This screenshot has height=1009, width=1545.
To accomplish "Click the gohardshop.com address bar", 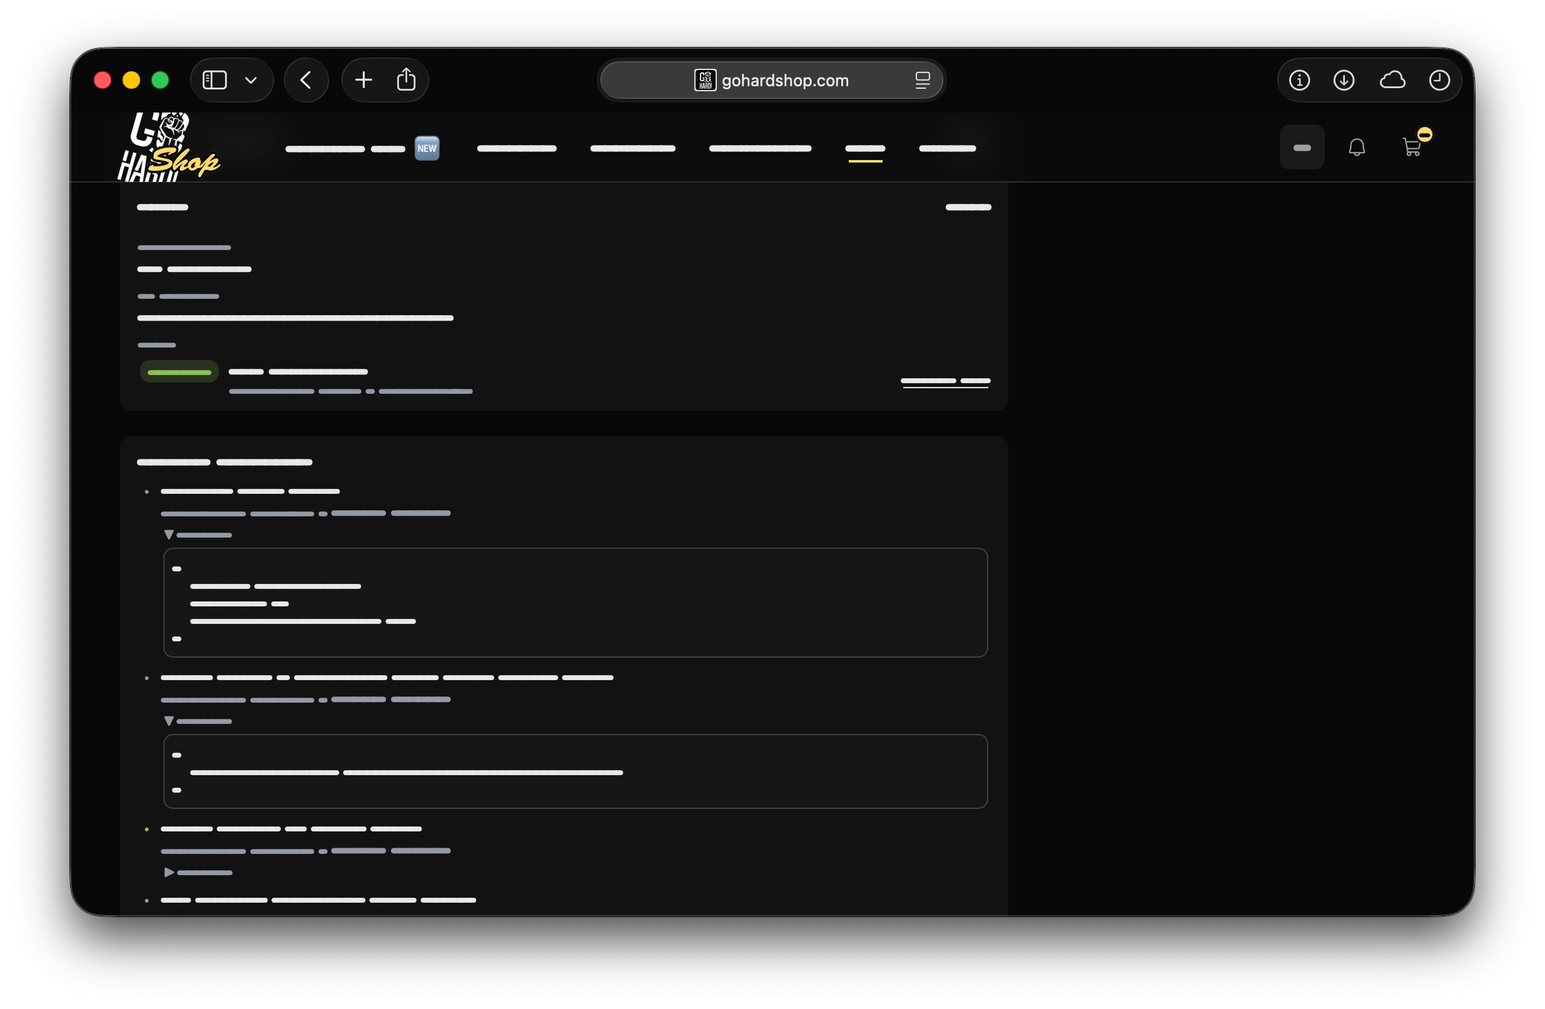I will [771, 81].
